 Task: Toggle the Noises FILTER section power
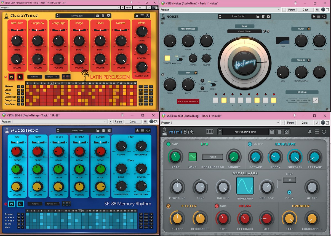click(309, 29)
